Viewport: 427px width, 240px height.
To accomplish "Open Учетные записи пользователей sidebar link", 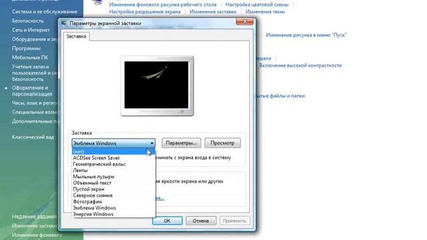I will [x=35, y=73].
